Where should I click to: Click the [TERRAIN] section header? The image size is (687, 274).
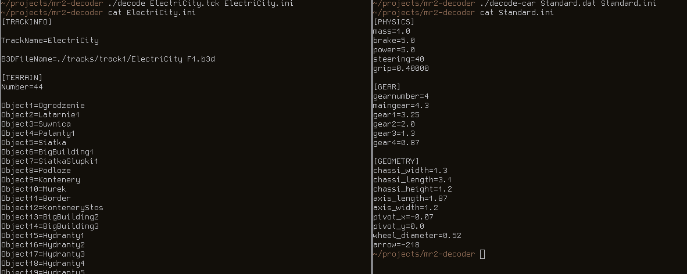22,77
